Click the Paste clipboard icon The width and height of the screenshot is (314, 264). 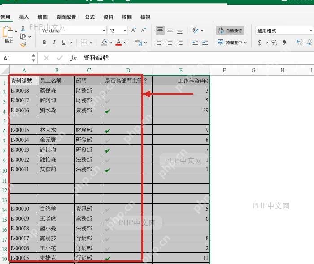(8, 32)
